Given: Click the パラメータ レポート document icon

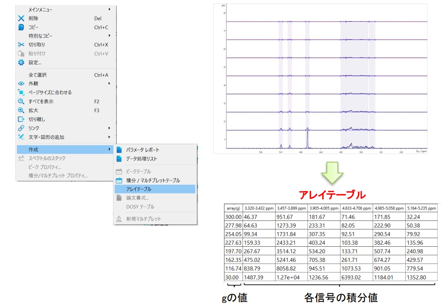Looking at the screenshot, I should (119, 150).
